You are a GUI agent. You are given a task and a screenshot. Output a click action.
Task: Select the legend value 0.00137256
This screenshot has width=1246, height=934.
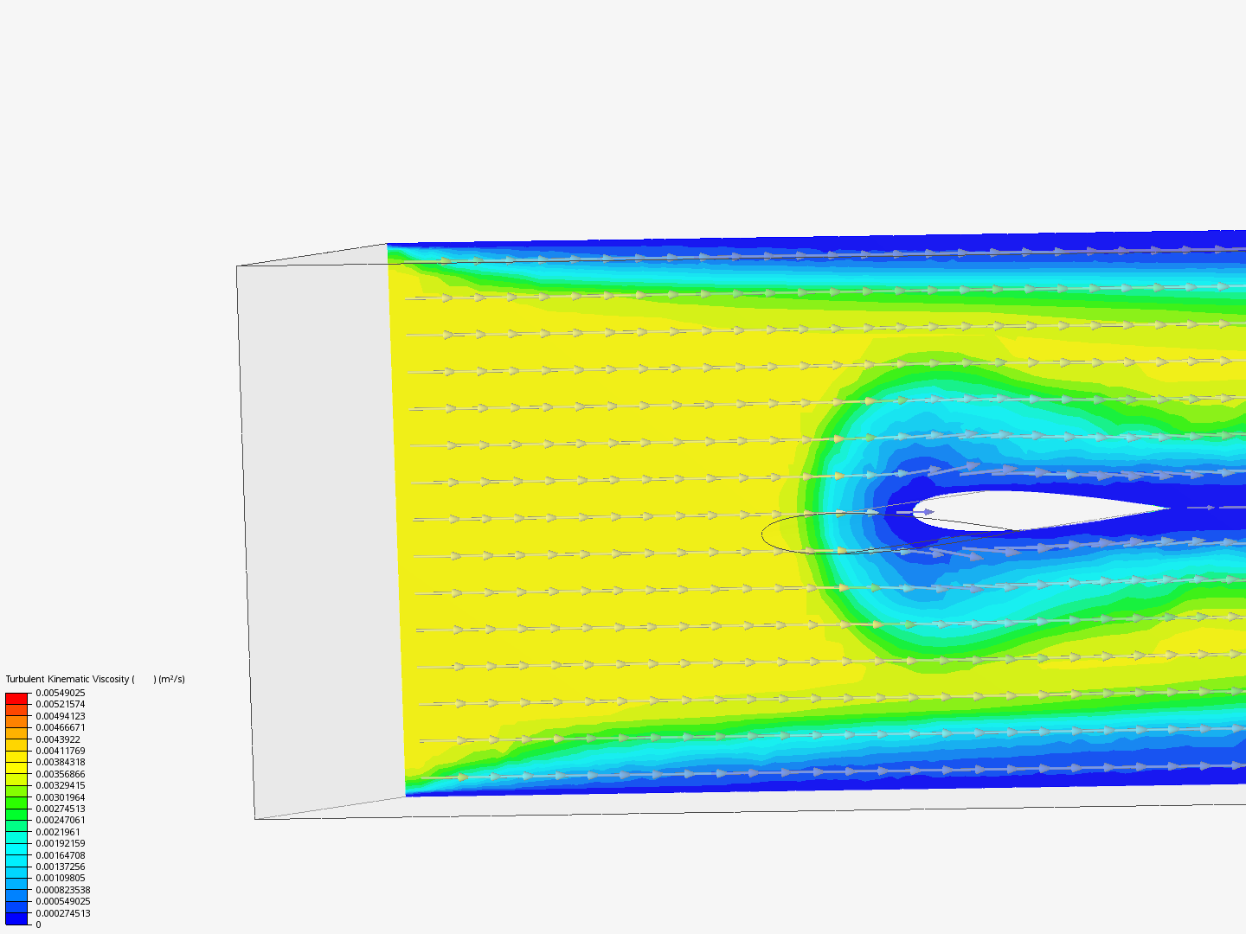point(61,867)
